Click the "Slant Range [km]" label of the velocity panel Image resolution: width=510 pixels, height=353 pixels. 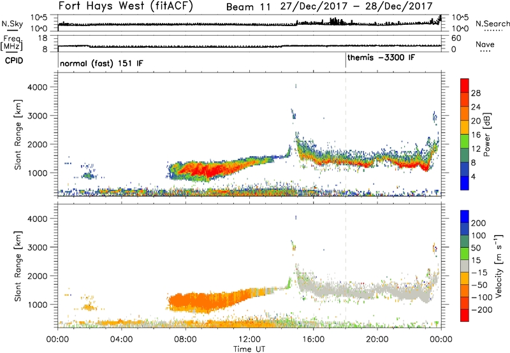18,266
